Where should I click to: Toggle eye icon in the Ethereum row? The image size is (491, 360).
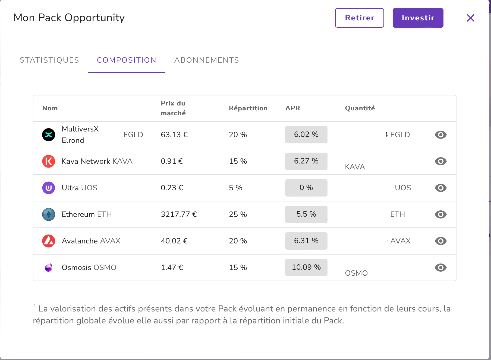coord(440,214)
